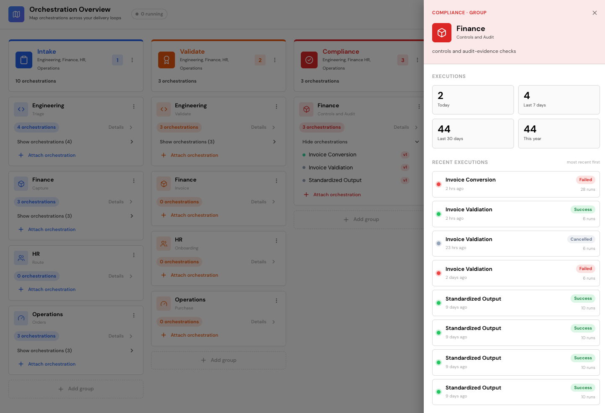Expand Show orchestrations (3) under Operations Orders

(76, 351)
